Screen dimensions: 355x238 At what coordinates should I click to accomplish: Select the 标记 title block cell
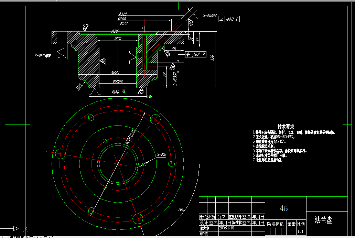(203, 217)
